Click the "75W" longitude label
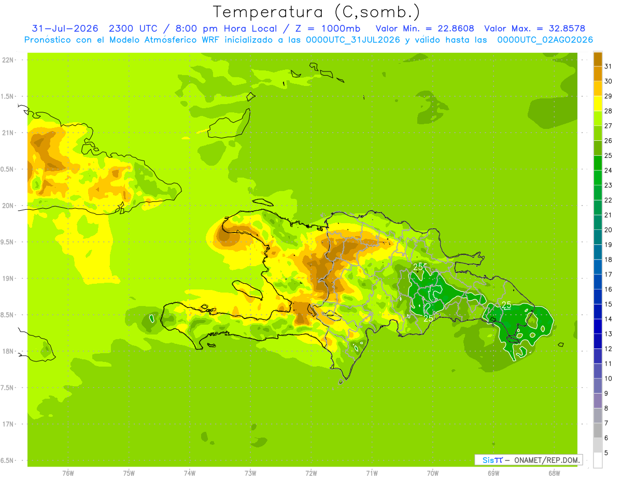The image size is (622, 480). coord(129,473)
